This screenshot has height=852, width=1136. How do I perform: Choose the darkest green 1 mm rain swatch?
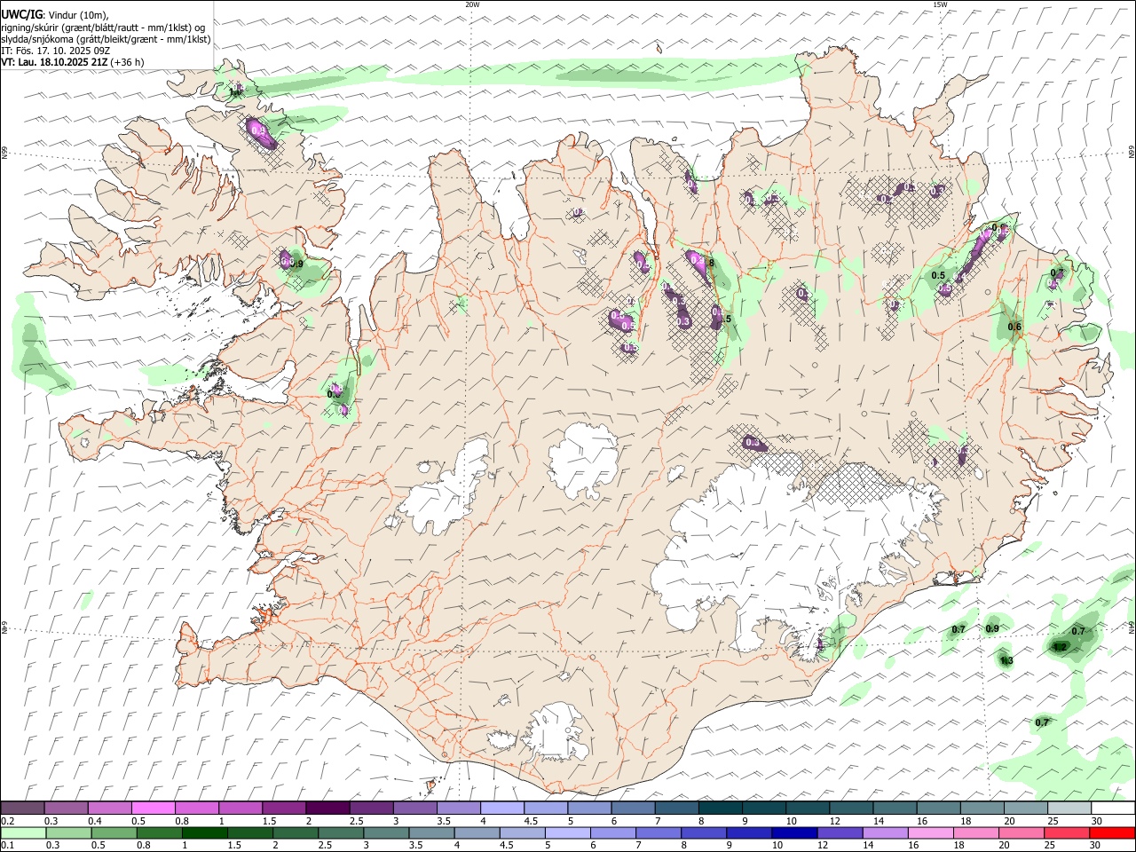(204, 833)
